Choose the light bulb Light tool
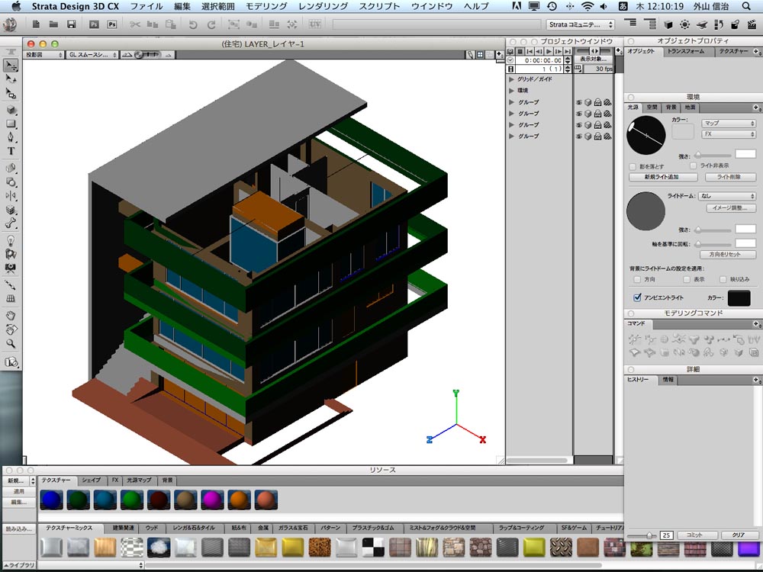The width and height of the screenshot is (763, 572). [x=11, y=239]
